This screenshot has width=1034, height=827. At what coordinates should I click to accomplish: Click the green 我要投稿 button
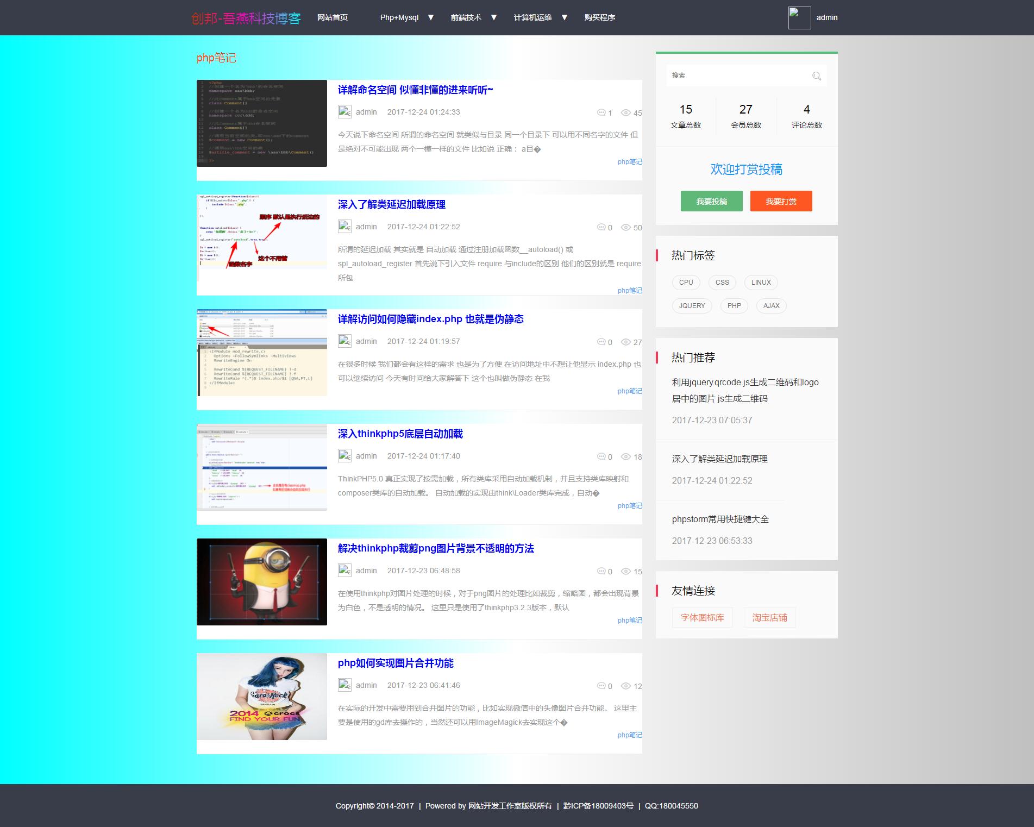point(711,201)
